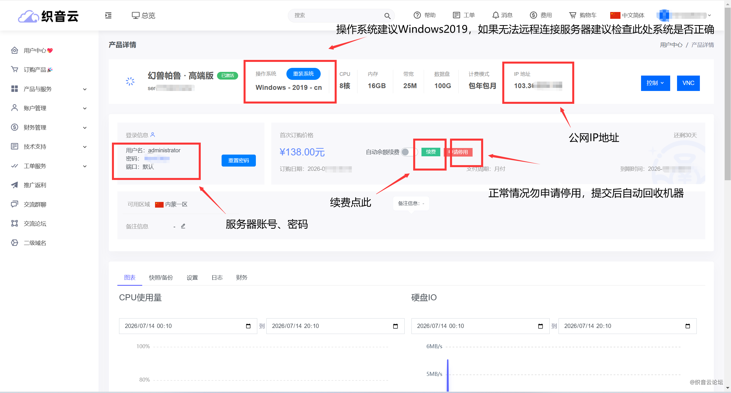Open the 购物车 shopping cart icon
731x393 pixels.
tap(572, 15)
